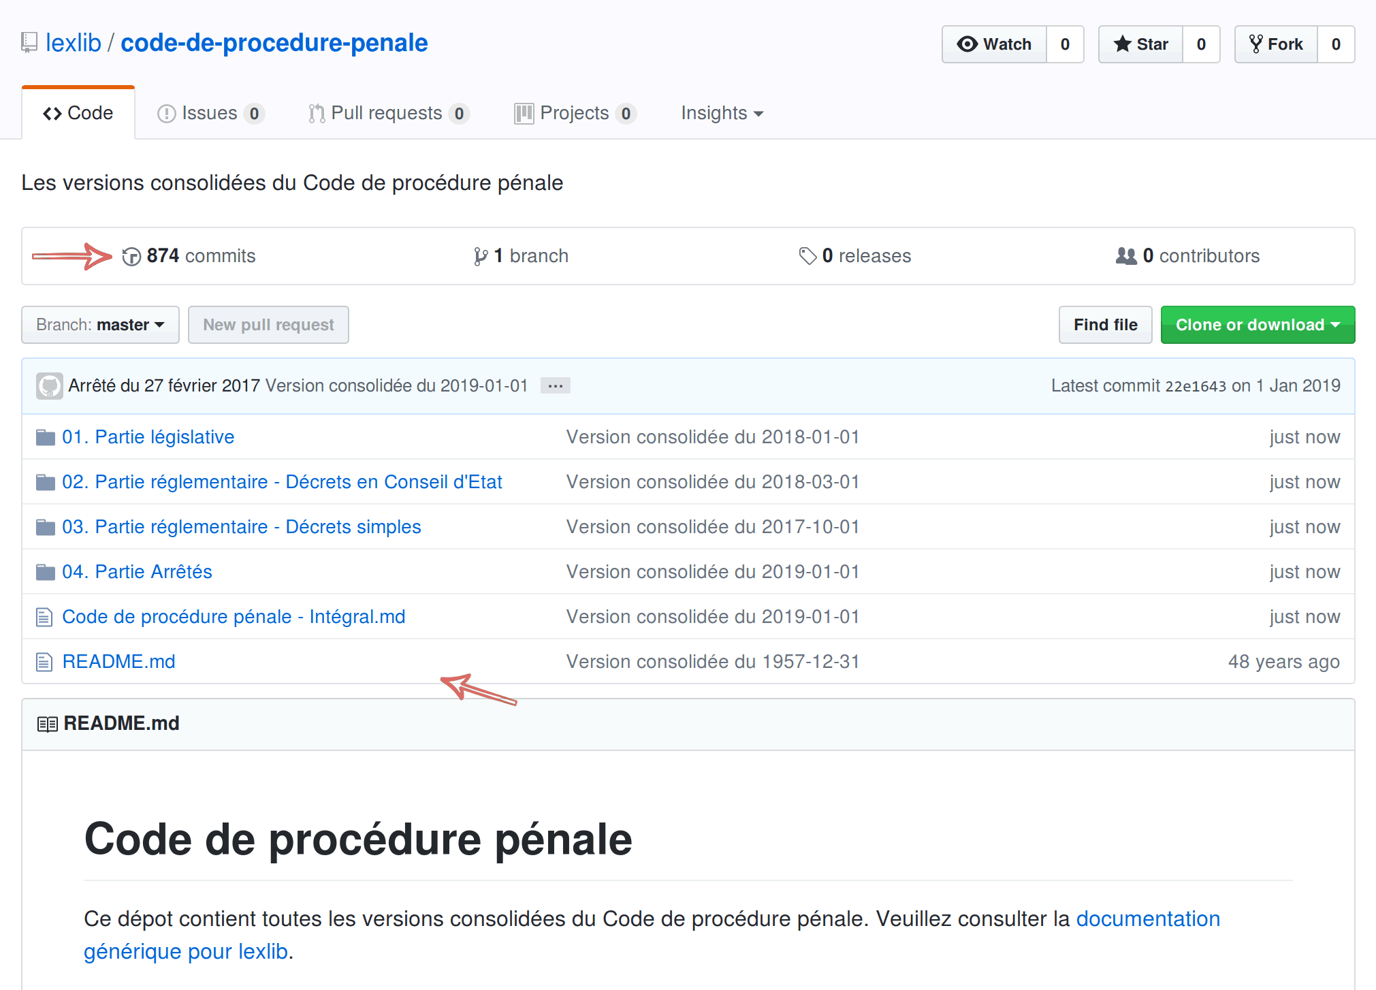View the 874 commits link
Viewport: 1376px width, 990px height.
tap(189, 256)
